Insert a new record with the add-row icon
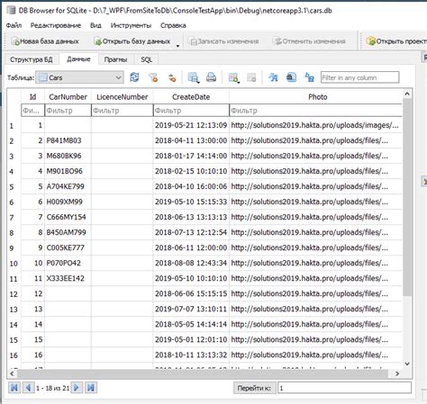This screenshot has width=427, height=404. coord(233,77)
